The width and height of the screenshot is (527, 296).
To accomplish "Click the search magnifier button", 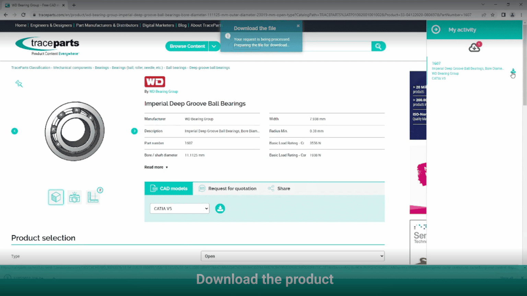I will [x=378, y=46].
